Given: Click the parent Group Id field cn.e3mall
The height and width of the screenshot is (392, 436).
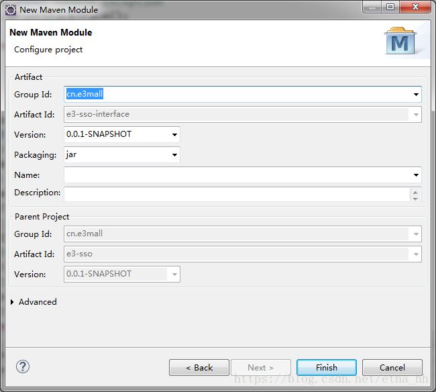Looking at the screenshot, I should click(x=242, y=234).
